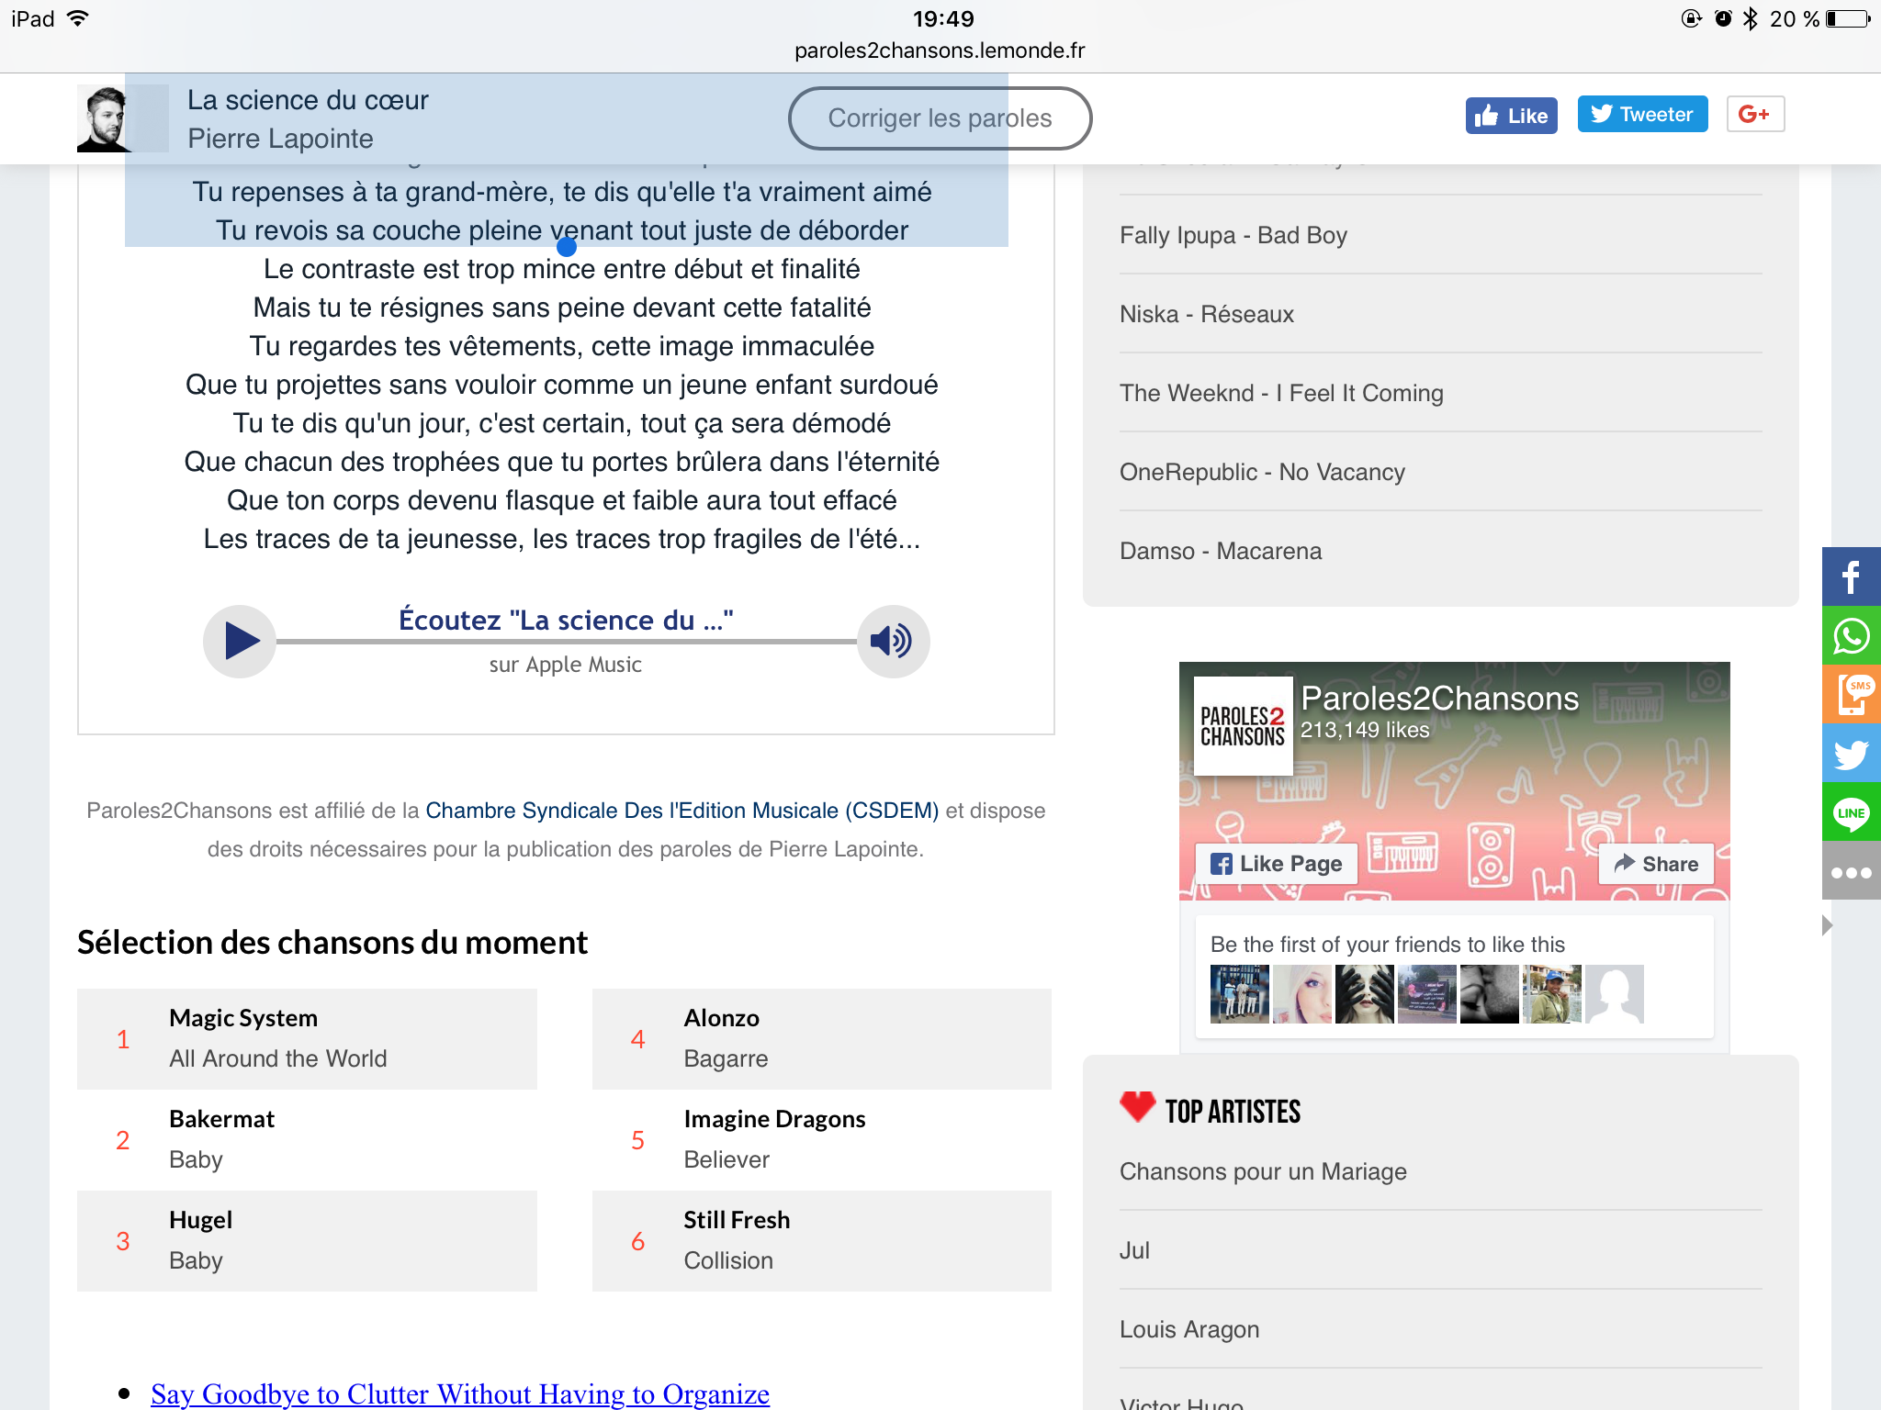Click Corriger les paroles button
The width and height of the screenshot is (1881, 1410).
pyautogui.click(x=940, y=117)
